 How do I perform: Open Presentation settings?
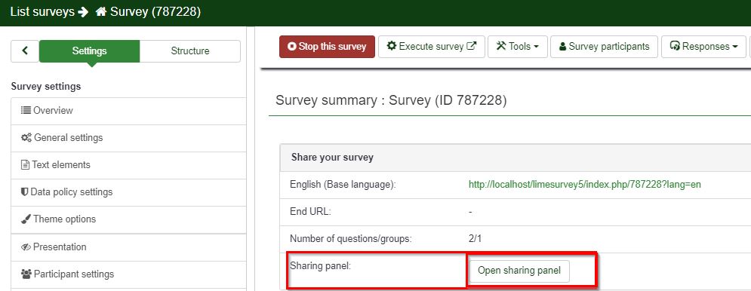[128, 247]
